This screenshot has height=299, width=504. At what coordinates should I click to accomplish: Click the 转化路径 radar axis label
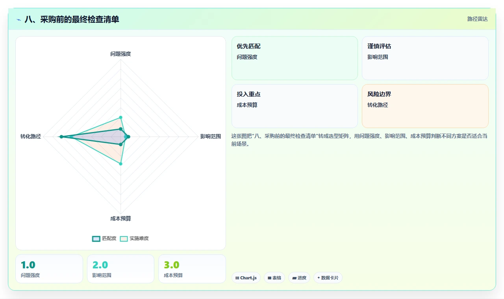pos(31,137)
